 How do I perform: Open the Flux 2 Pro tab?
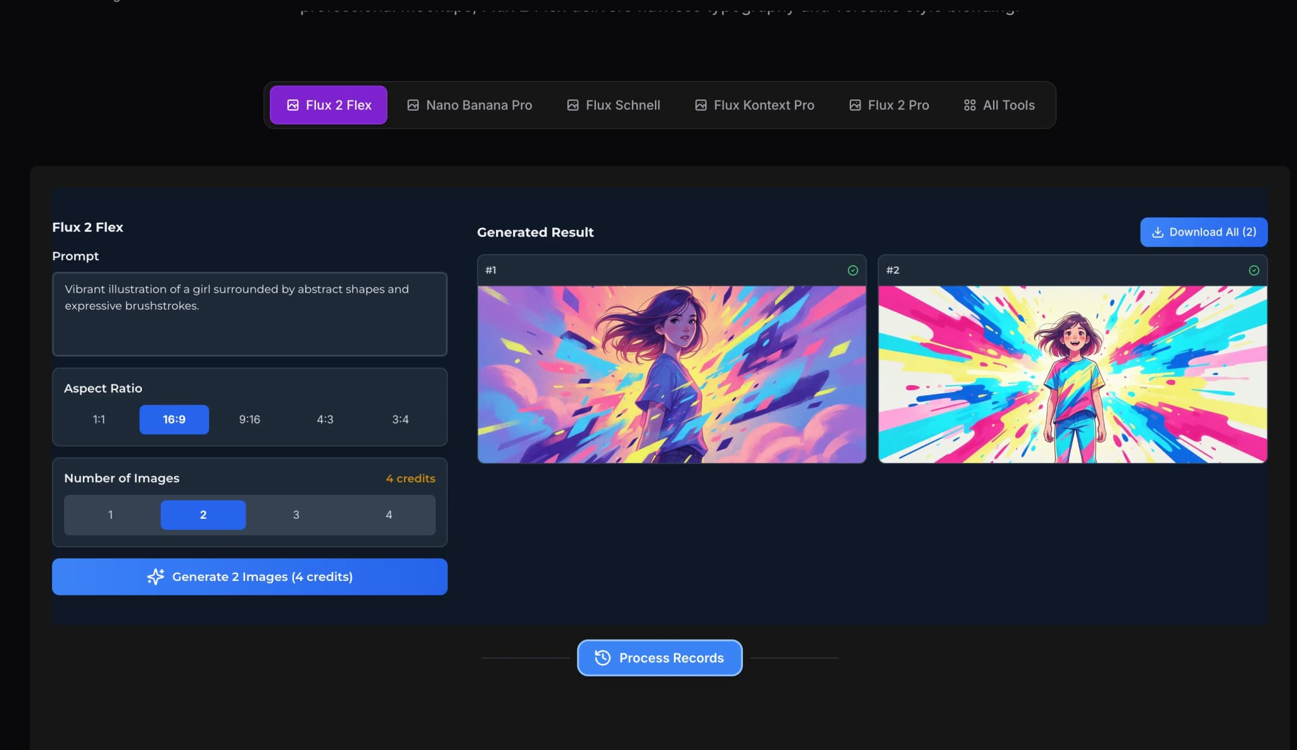pyautogui.click(x=889, y=105)
